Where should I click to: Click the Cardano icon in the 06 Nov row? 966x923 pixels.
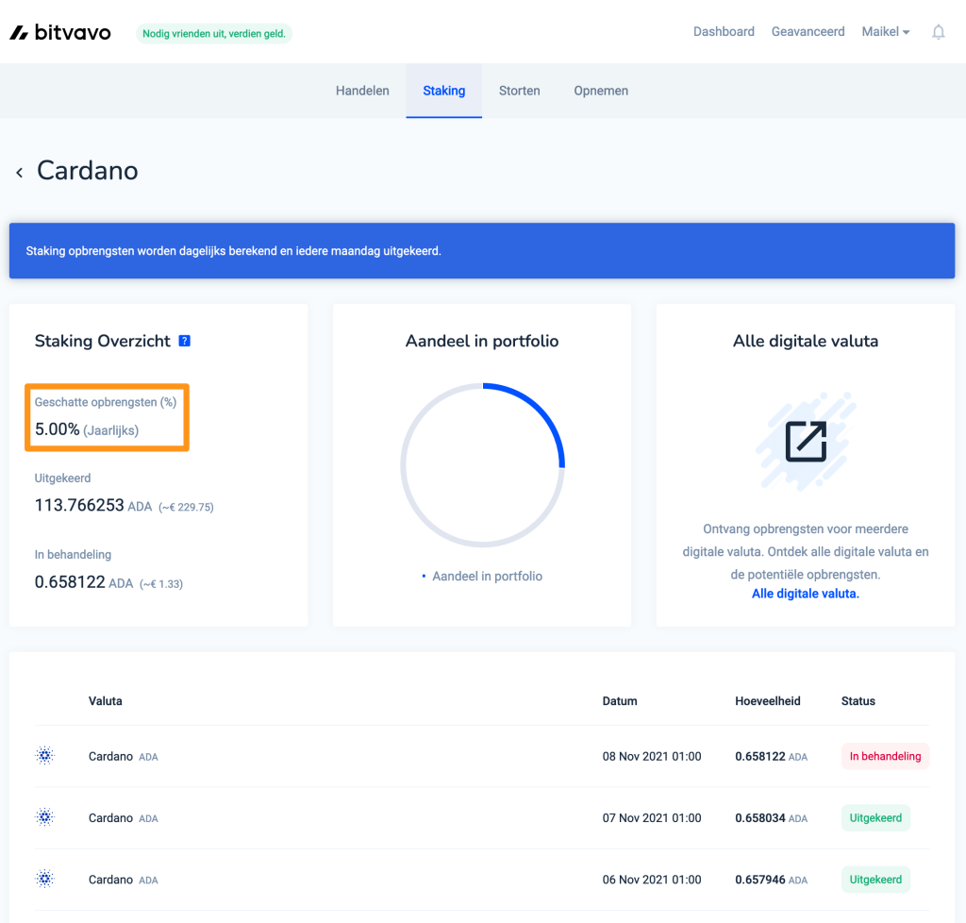tap(44, 879)
